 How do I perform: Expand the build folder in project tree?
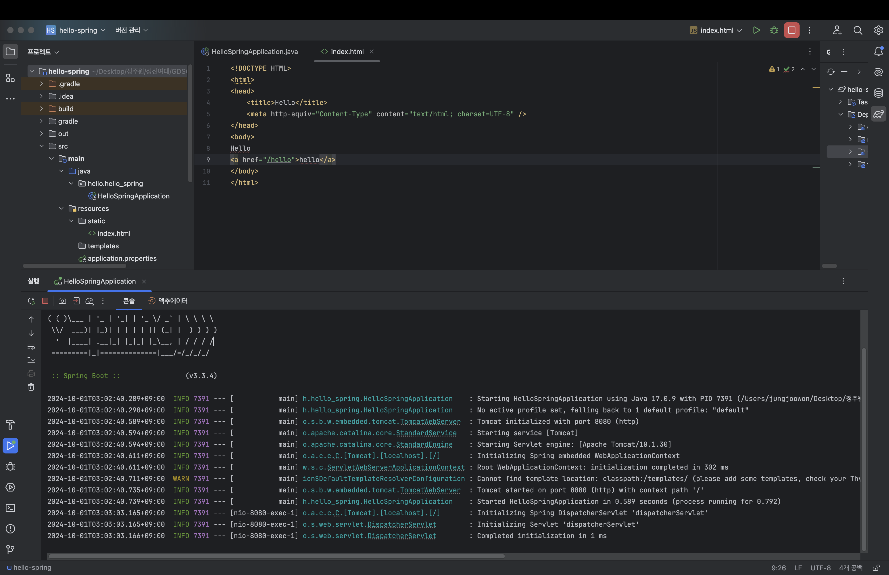click(42, 109)
